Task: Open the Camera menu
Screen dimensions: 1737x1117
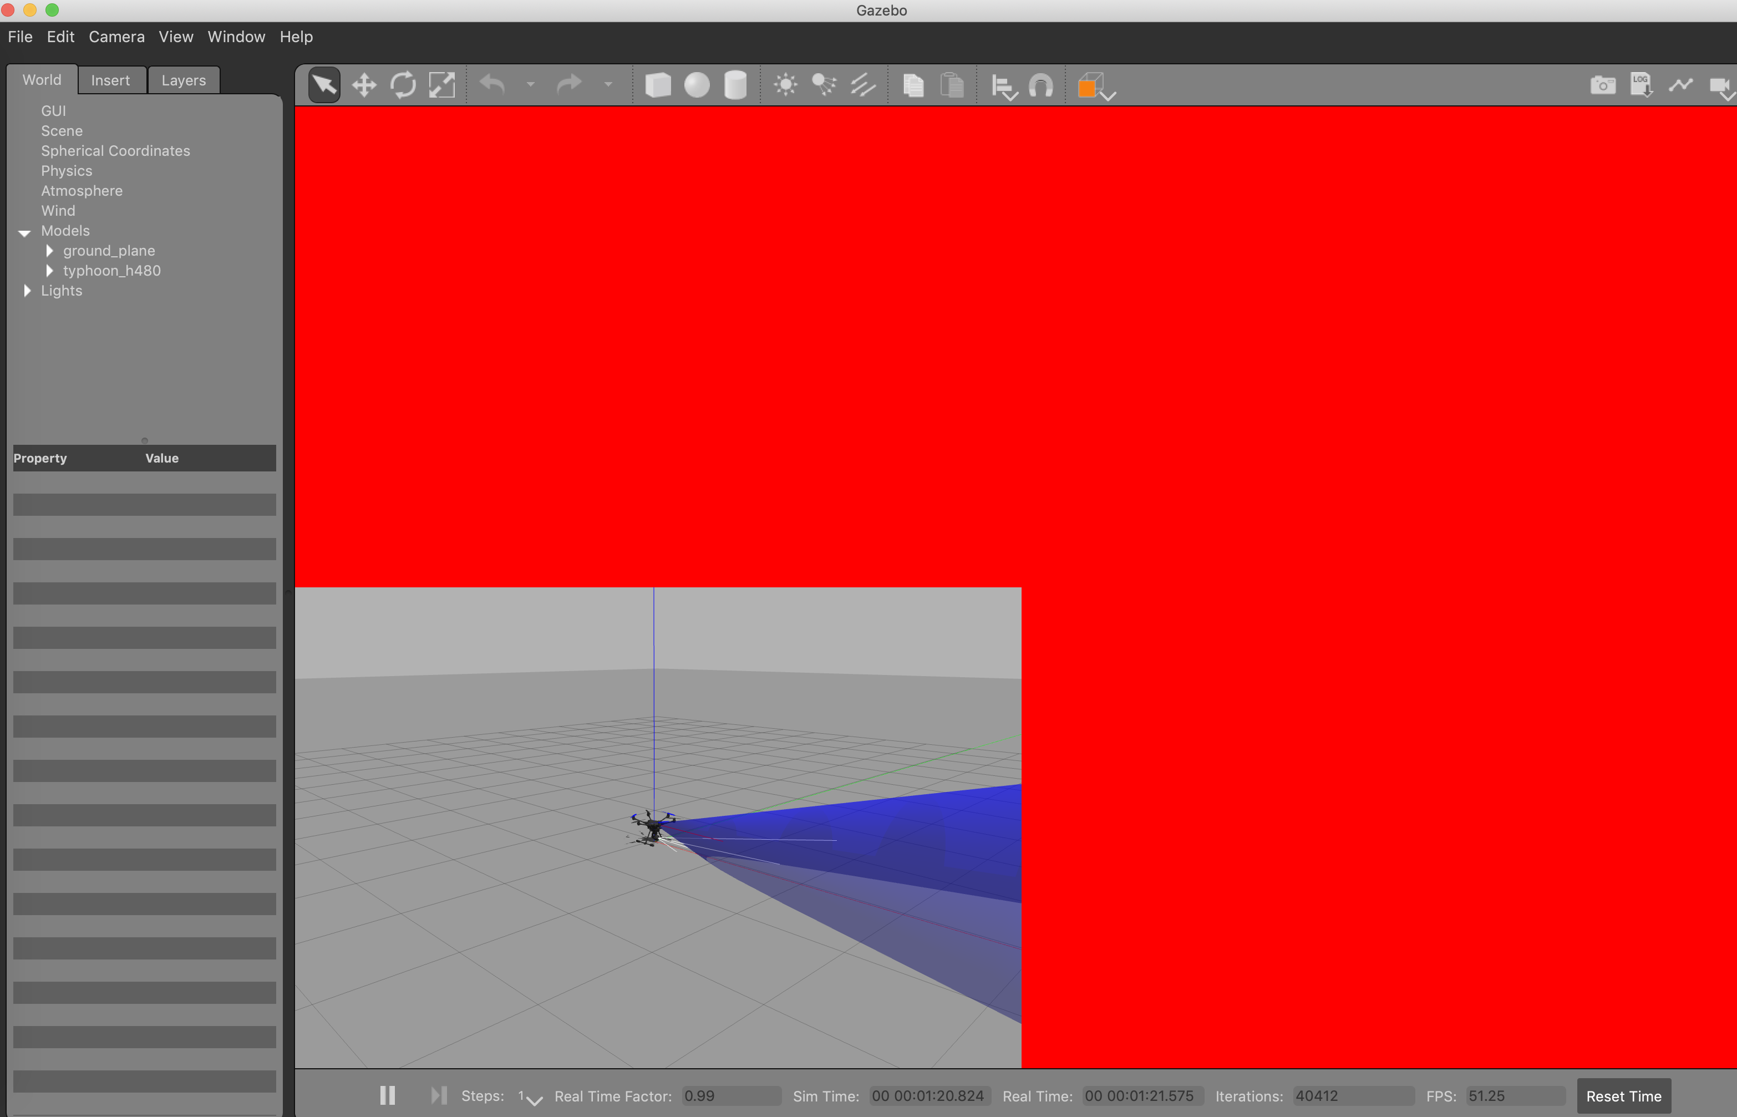Action: (x=117, y=36)
